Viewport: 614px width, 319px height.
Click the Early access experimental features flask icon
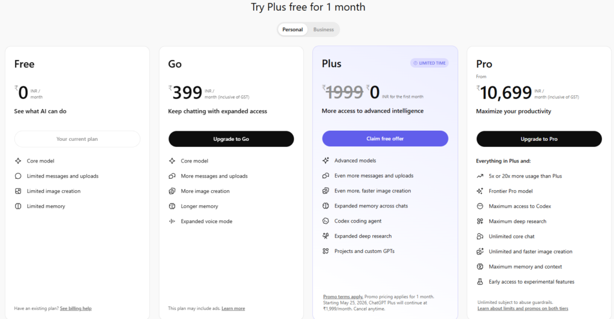(480, 282)
